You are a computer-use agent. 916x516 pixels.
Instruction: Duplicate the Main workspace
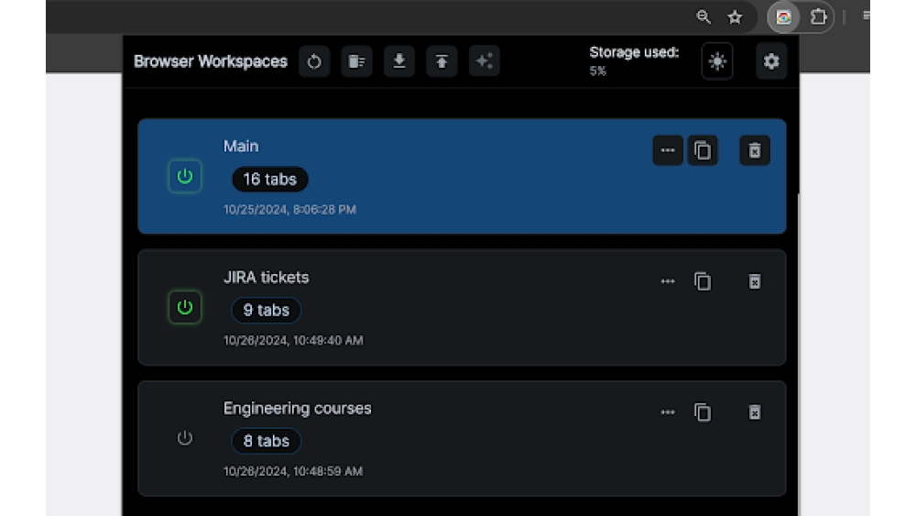tap(703, 151)
